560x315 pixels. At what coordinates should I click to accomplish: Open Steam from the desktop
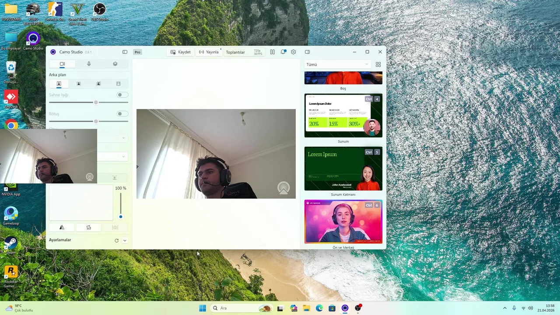pos(11,245)
